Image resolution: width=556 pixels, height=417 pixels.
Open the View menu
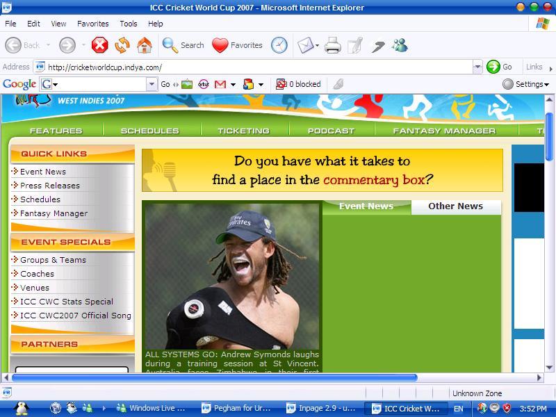58,24
